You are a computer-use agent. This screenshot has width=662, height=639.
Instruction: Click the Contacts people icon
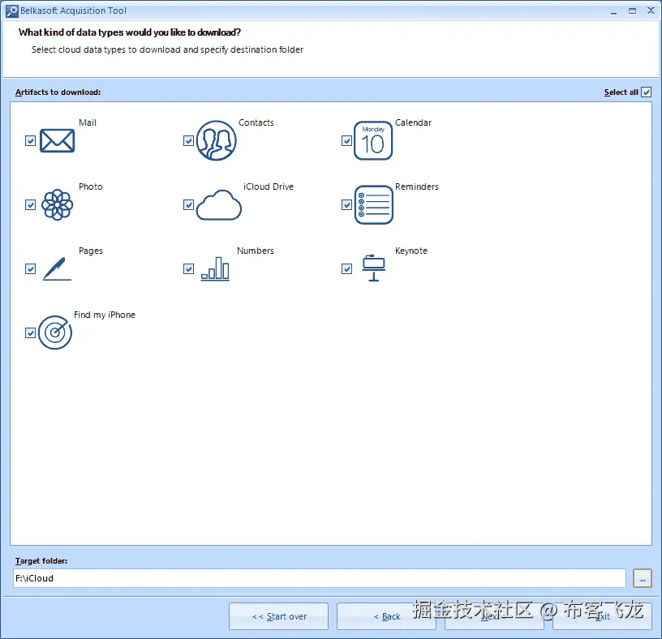pos(216,140)
